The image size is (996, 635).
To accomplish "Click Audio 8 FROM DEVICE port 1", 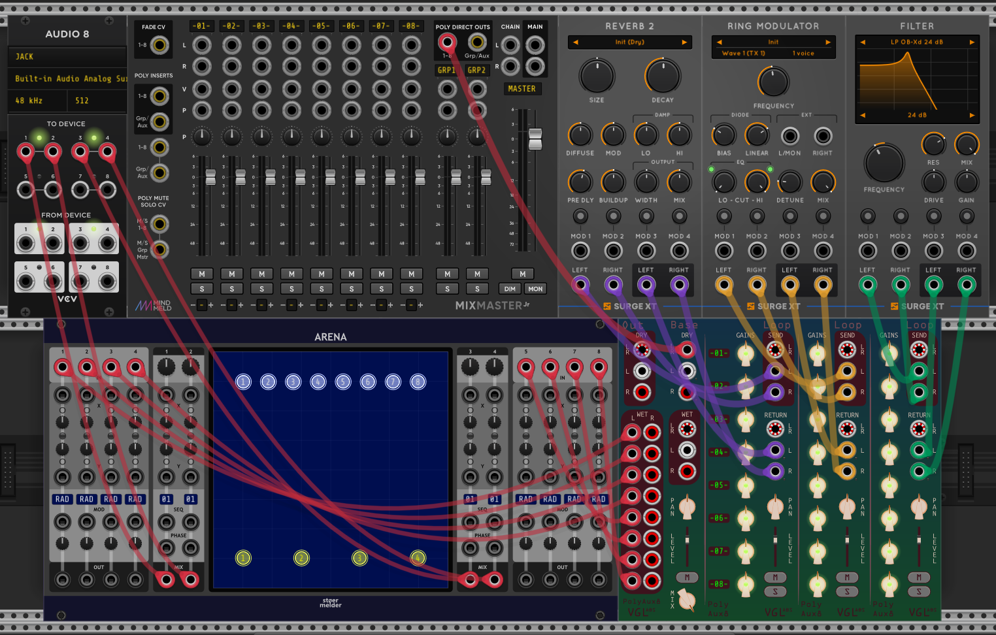I will tap(25, 244).
